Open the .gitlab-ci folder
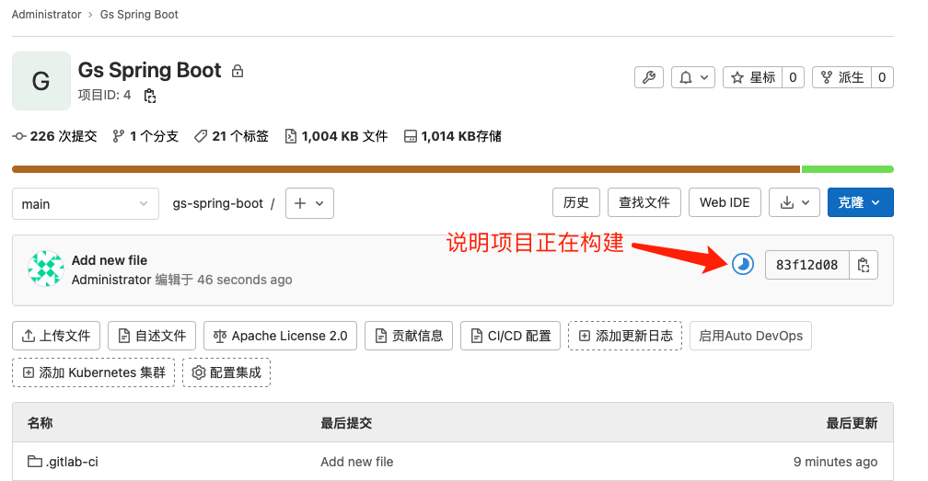The width and height of the screenshot is (928, 481). coord(63,462)
